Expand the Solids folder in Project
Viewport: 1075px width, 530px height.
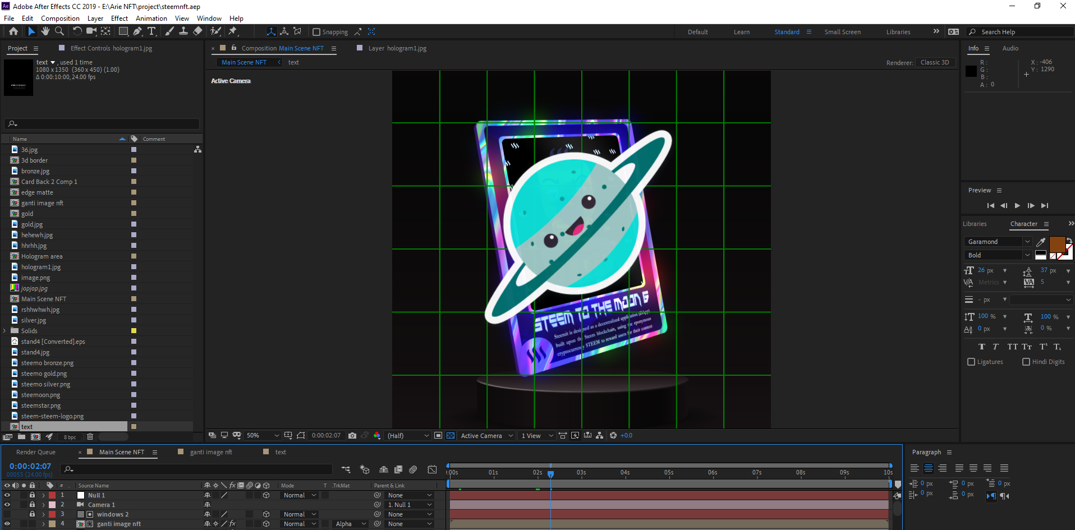(5, 331)
